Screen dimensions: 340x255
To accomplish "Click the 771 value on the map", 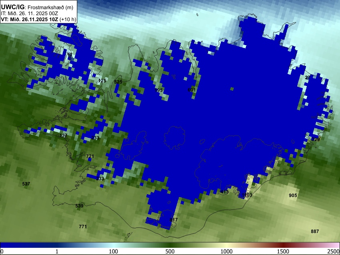I will pos(83,227).
